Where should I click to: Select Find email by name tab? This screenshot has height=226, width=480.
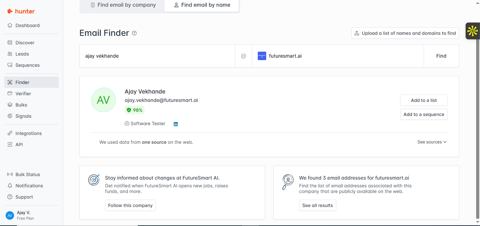201,5
